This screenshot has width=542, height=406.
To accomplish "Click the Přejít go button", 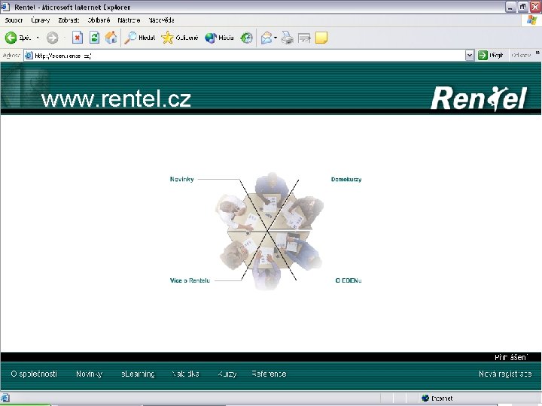I will [x=491, y=55].
